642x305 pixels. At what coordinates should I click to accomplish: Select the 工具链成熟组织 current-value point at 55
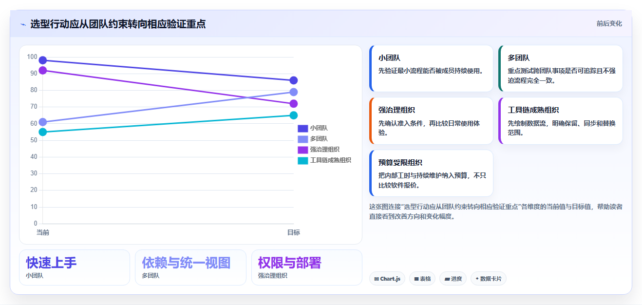tap(43, 132)
